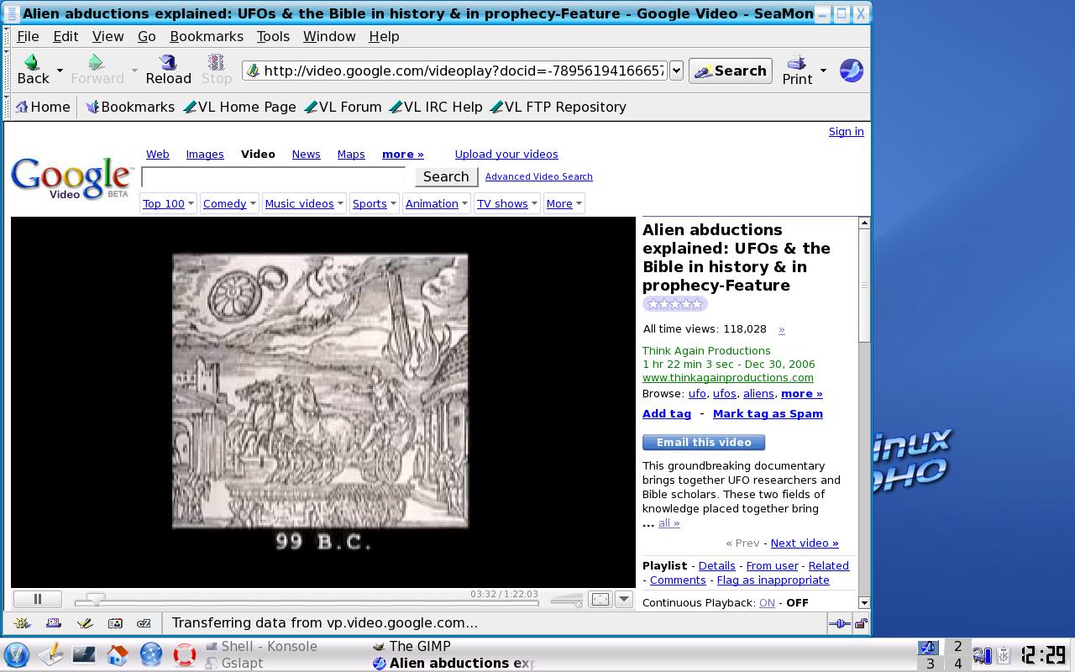This screenshot has width=1075, height=672.
Task: Reload the page with the Reload icon
Action: [168, 62]
